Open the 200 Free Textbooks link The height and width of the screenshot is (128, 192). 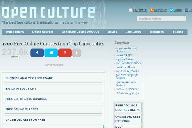(x=127, y=71)
